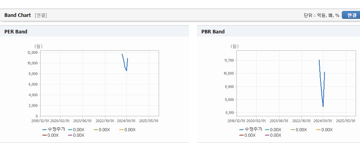
Task: Toggle red 0.00X legend in PER Band
Action: click(x=51, y=135)
